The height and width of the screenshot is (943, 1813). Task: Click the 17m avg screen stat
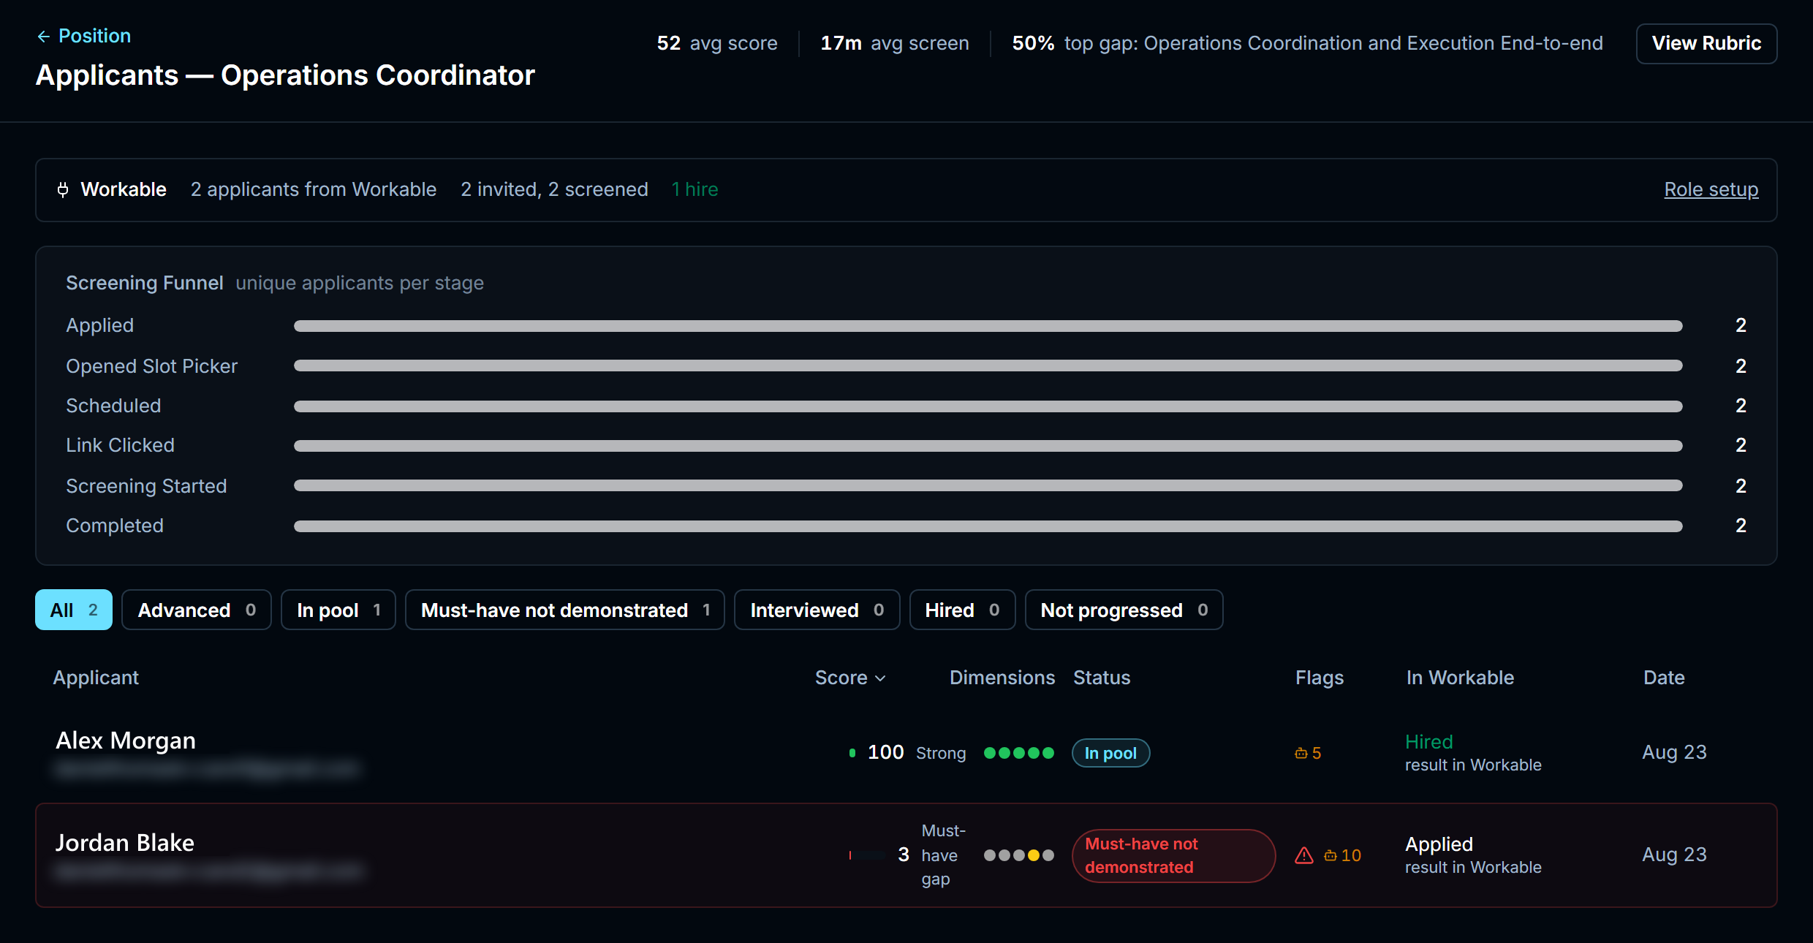coord(895,43)
